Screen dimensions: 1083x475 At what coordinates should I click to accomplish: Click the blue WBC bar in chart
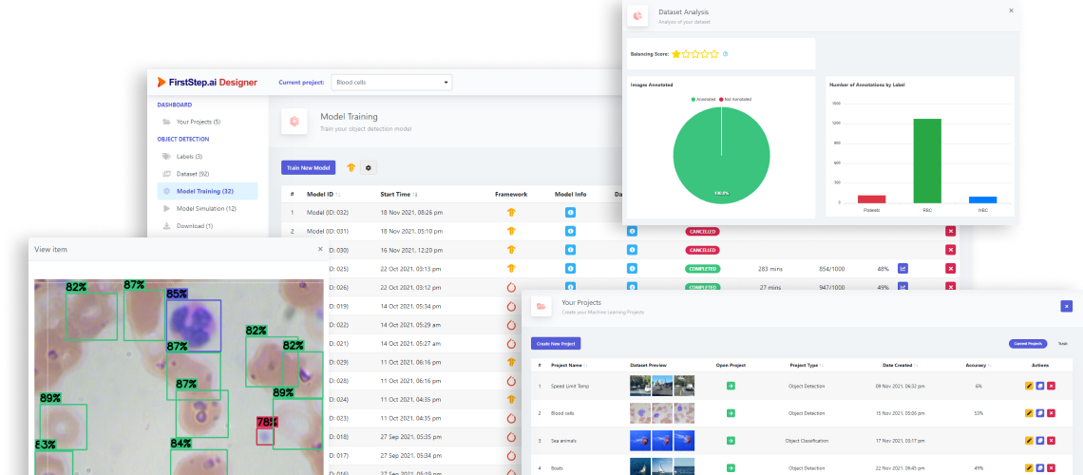tap(982, 199)
